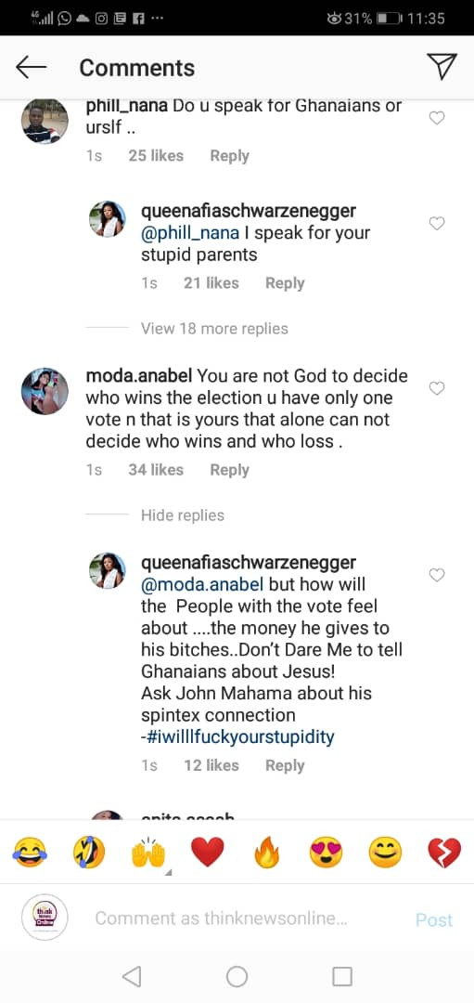Insert the fire emoji
Screen dimensions: 474x1003
tap(267, 853)
